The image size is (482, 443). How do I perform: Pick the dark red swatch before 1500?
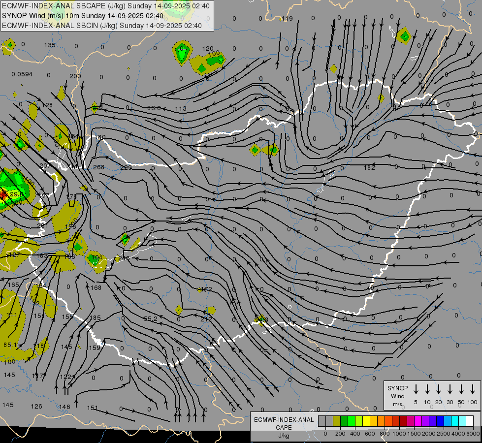403,421
